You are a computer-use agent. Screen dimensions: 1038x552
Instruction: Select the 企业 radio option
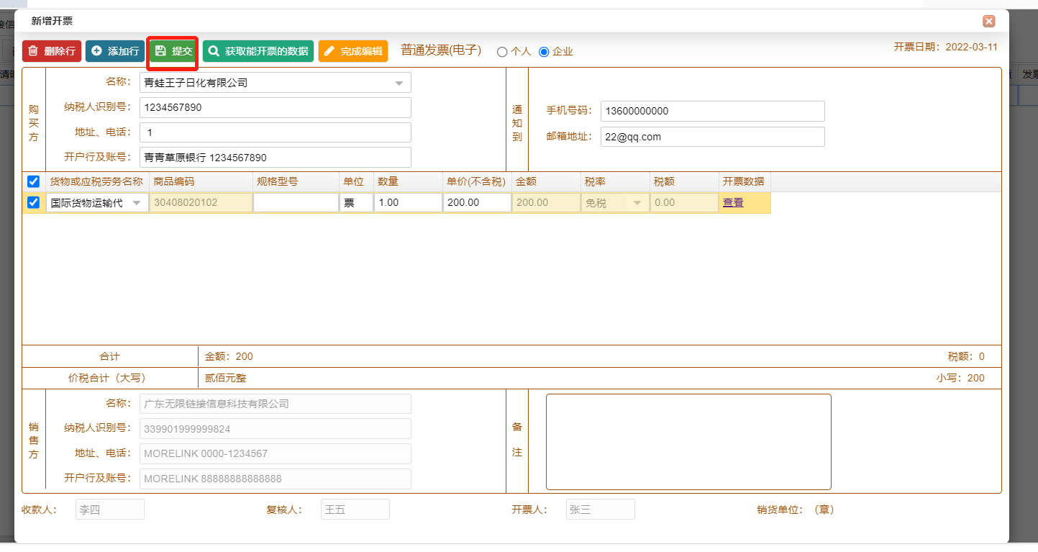click(x=544, y=52)
